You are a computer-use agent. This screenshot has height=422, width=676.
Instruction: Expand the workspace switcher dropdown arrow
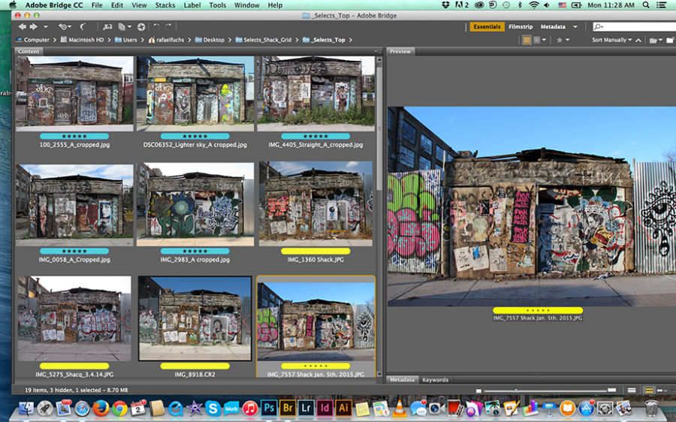pos(575,27)
